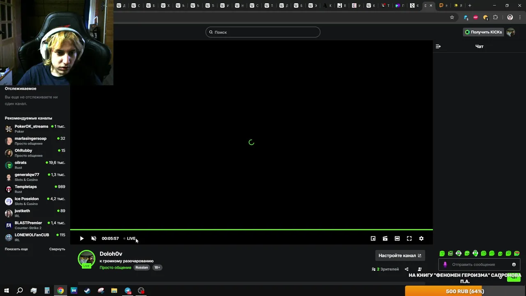The height and width of the screenshot is (296, 526).
Task: Enter fullscreen video mode
Action: [x=409, y=238]
